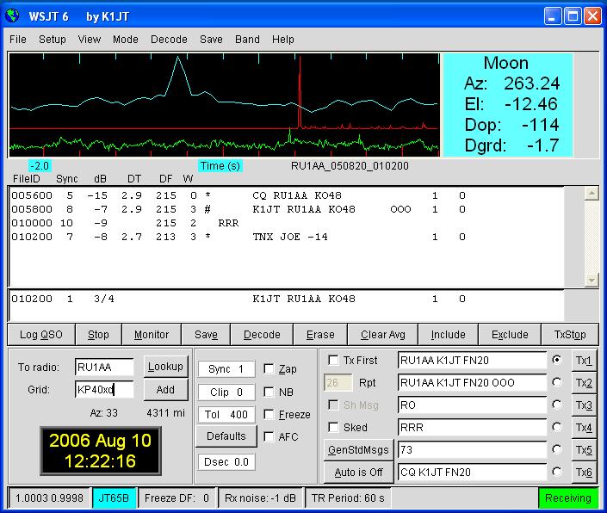Click the Lookup button for callsign

pyautogui.click(x=165, y=367)
